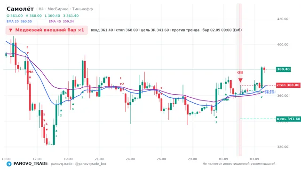301x169 pixels.
Task: Click the close value 'З 361.40'
Action: [71, 15]
